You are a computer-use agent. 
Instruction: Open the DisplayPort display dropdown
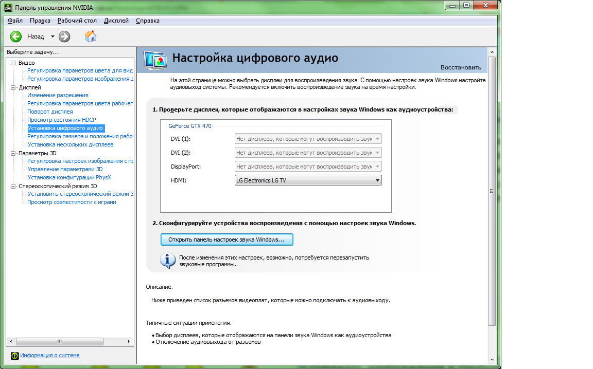(x=308, y=167)
